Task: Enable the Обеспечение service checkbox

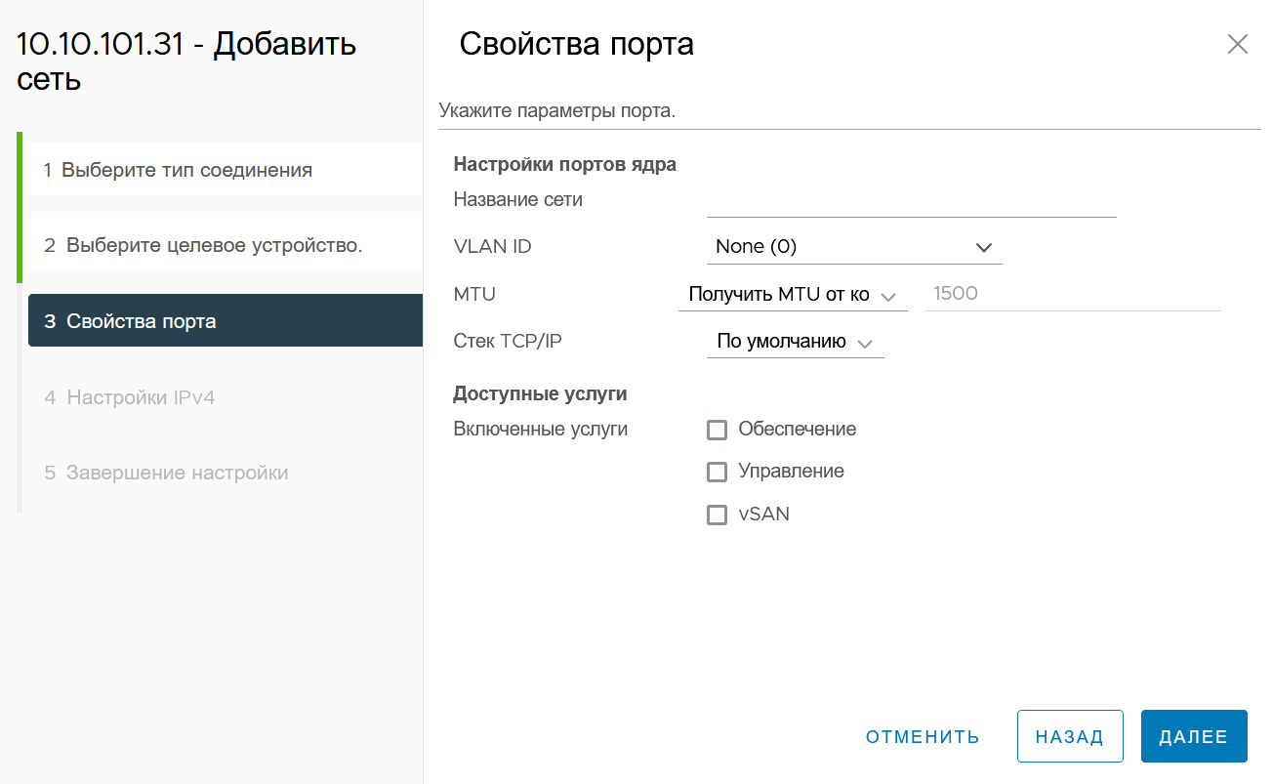Action: click(718, 430)
